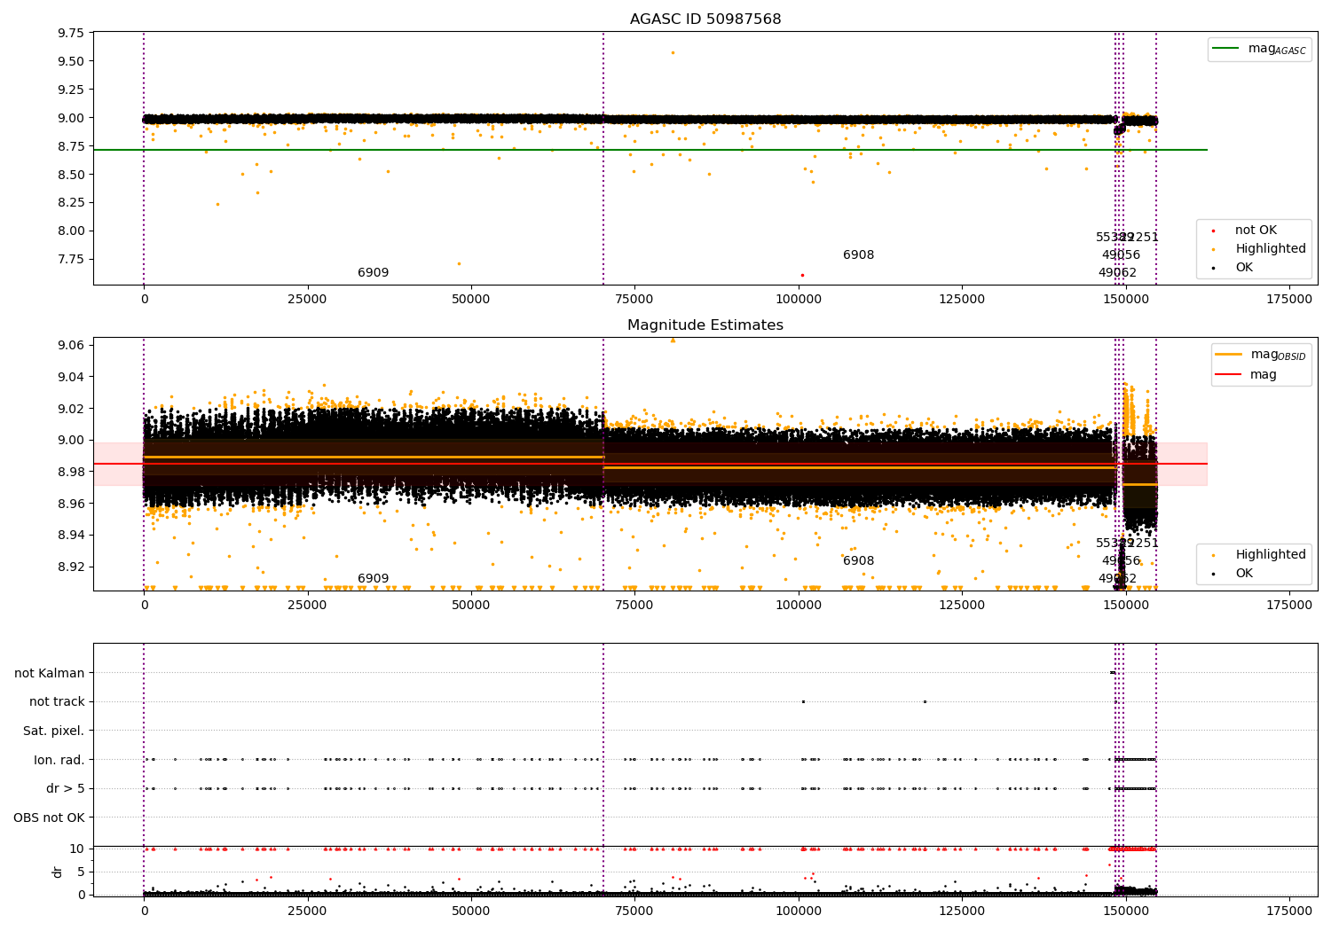
Task: Select the mag AGASC legend entry
Action: coord(1260,49)
